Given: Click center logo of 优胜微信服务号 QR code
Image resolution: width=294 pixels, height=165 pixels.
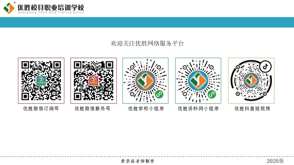Looking at the screenshot, I should pos(94,81).
